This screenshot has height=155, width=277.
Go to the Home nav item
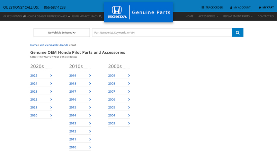click(189, 16)
